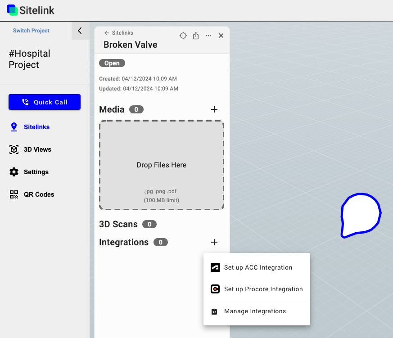Click the QR Codes icon
393x338 pixels.
[x=14, y=194]
